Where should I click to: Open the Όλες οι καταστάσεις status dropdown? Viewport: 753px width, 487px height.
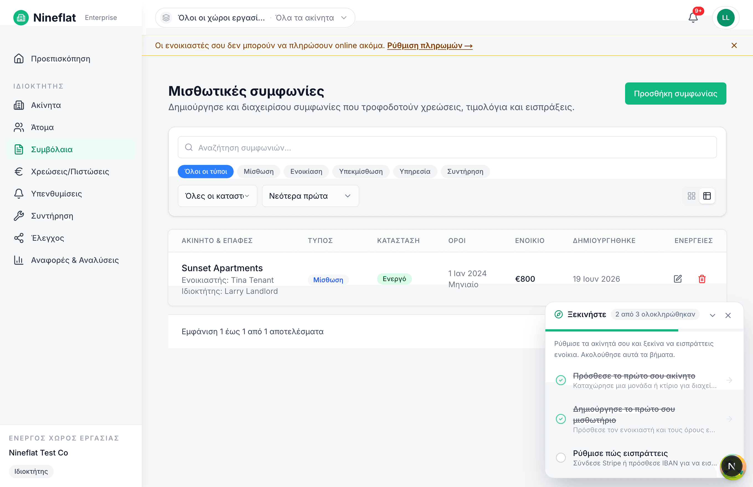217,196
